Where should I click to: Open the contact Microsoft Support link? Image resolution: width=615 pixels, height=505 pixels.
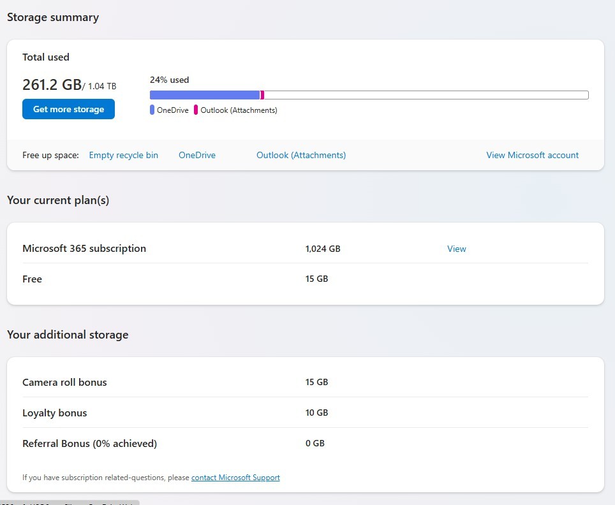tap(235, 478)
